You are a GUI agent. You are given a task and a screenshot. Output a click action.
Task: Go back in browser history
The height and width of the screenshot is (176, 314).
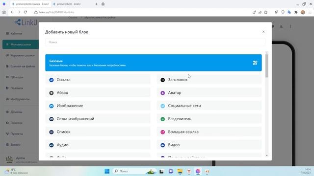12,12
